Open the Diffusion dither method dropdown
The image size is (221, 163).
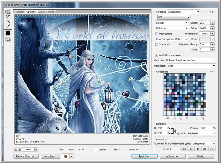(171, 28)
